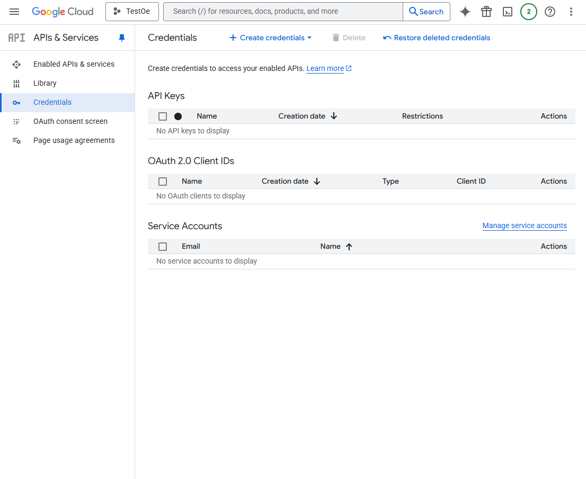This screenshot has height=479, width=586.
Task: Click the Credentials key icon
Action: [16, 103]
